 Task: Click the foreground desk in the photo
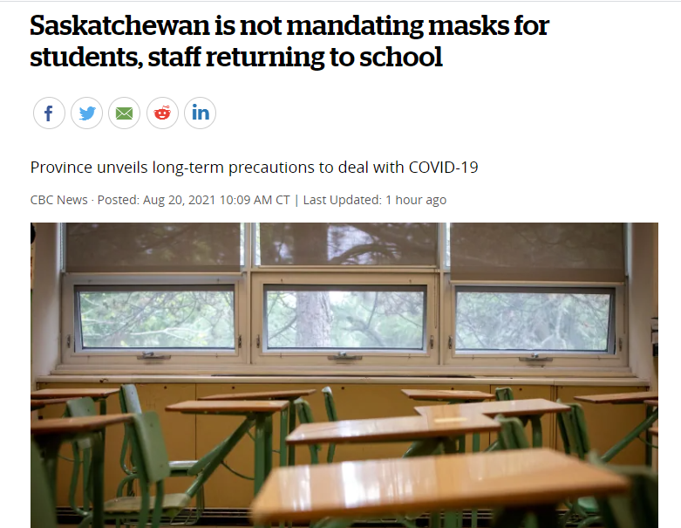(439, 483)
